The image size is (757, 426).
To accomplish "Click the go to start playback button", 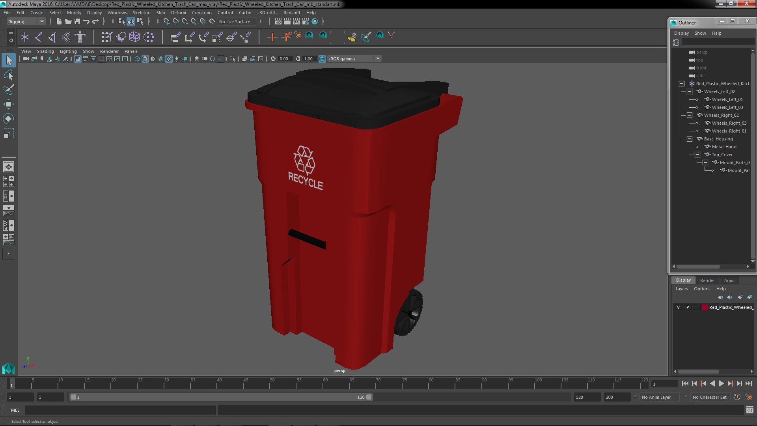I will point(685,383).
